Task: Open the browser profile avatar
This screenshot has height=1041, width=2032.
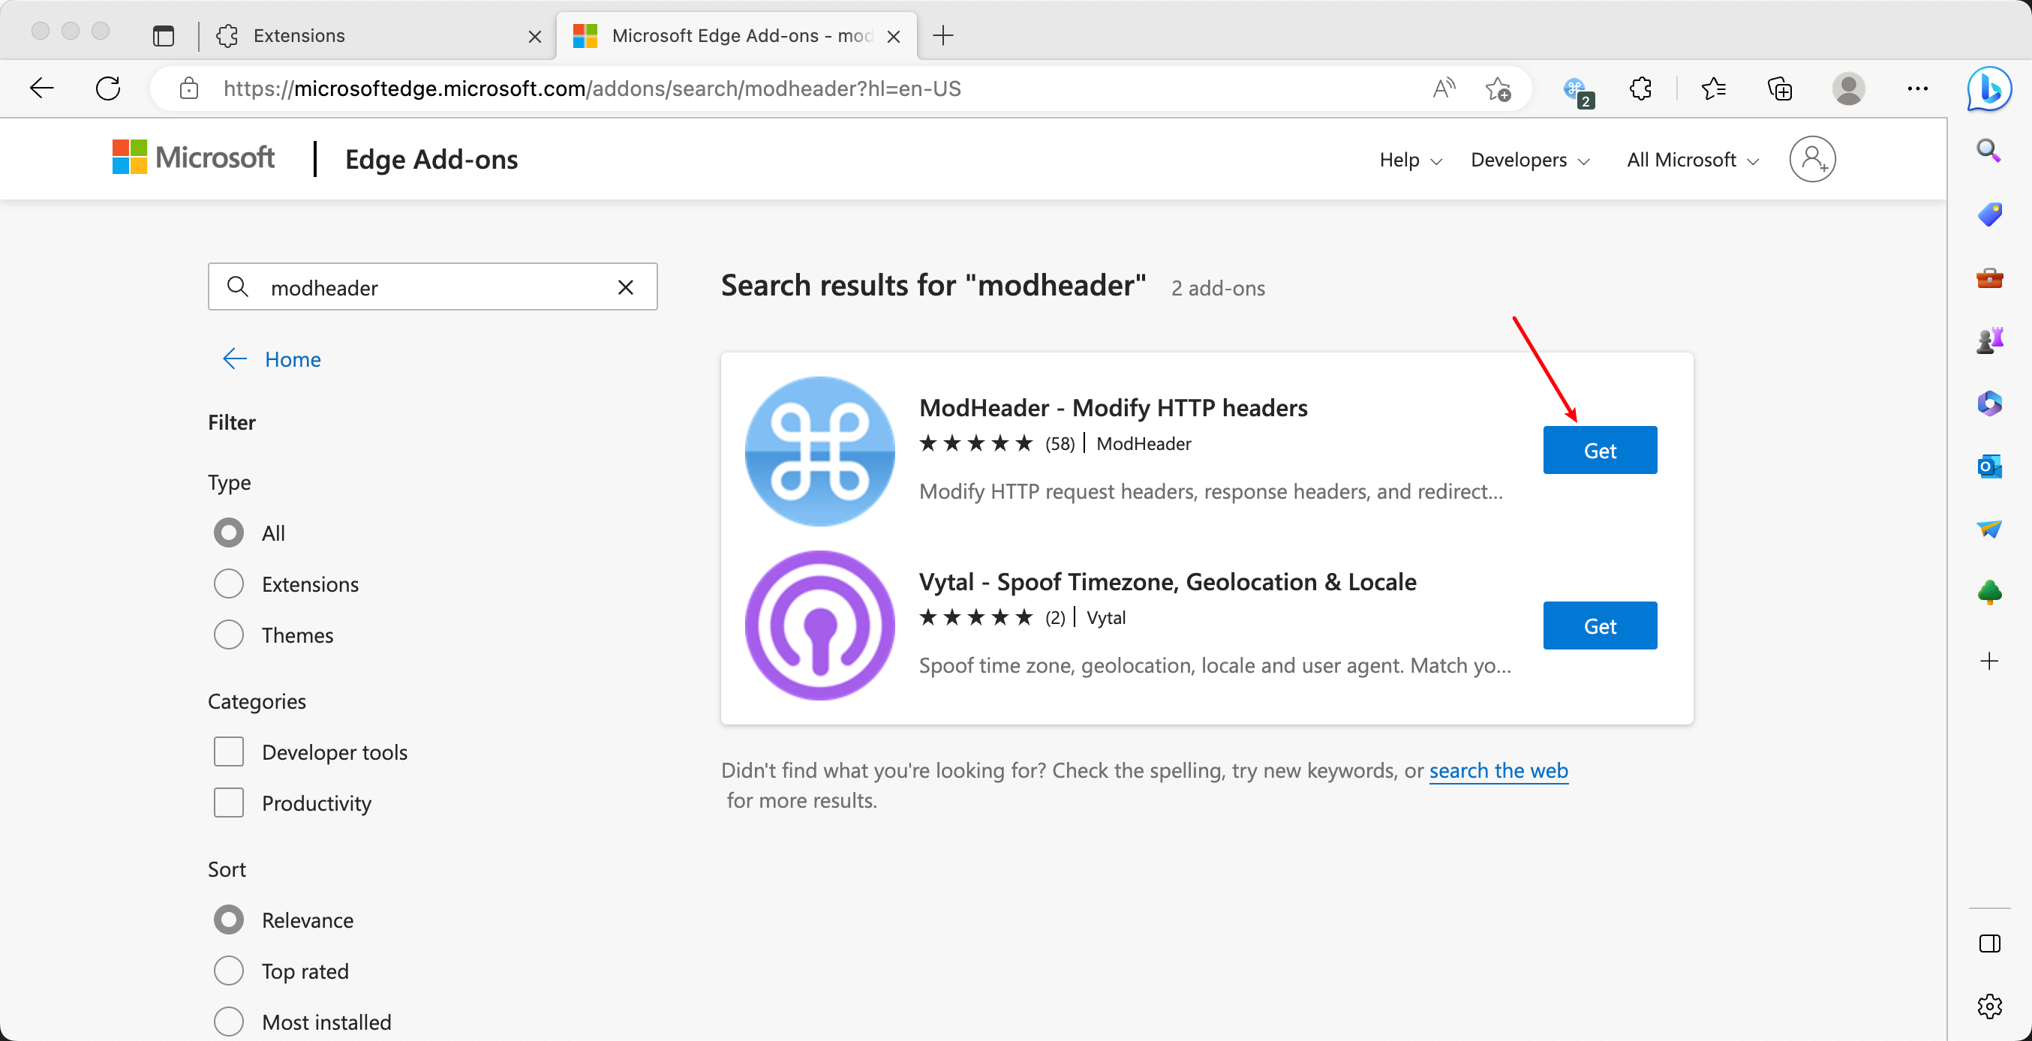Action: pos(1847,88)
